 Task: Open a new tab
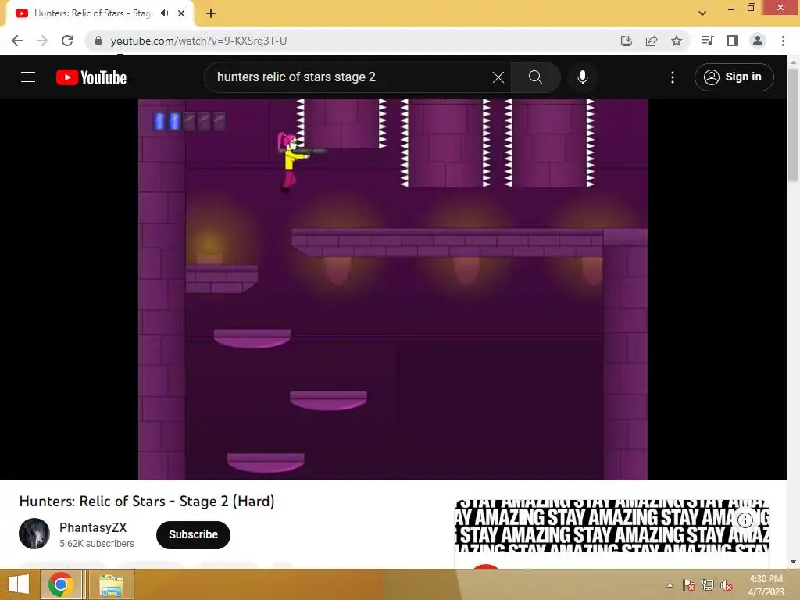211,13
